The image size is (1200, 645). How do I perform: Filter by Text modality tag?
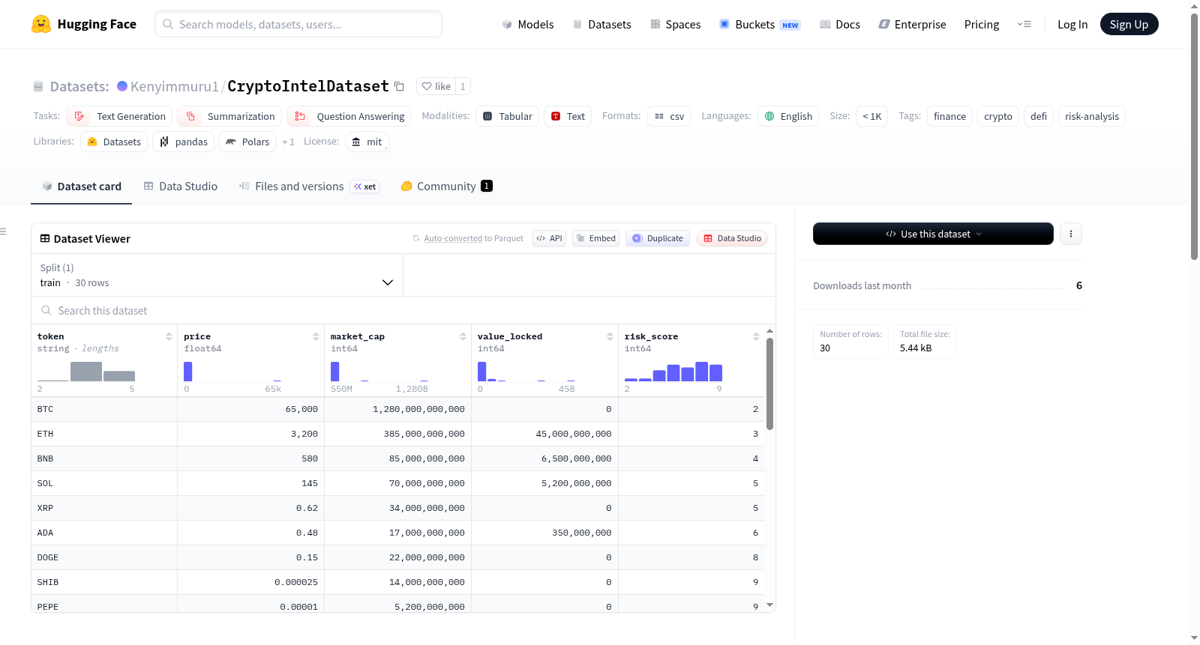pos(568,116)
